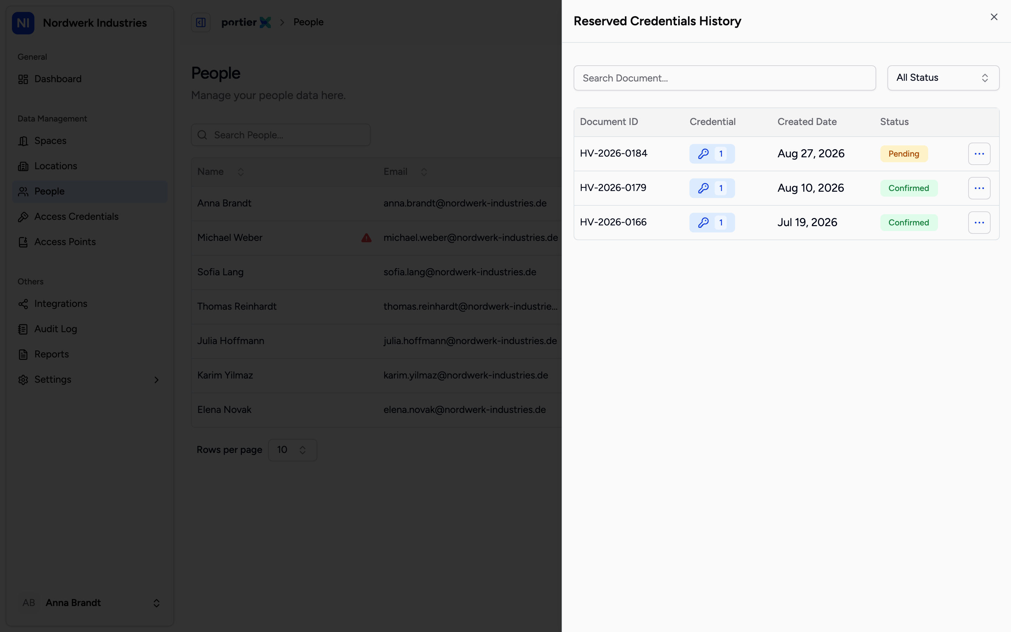This screenshot has width=1011, height=632.
Task: Open Reports in the sidebar
Action: point(90,355)
